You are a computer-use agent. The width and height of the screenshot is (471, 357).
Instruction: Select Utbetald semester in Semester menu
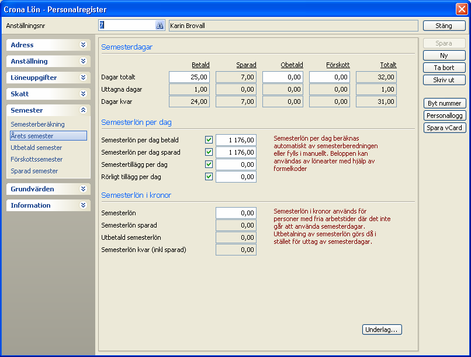(36, 148)
